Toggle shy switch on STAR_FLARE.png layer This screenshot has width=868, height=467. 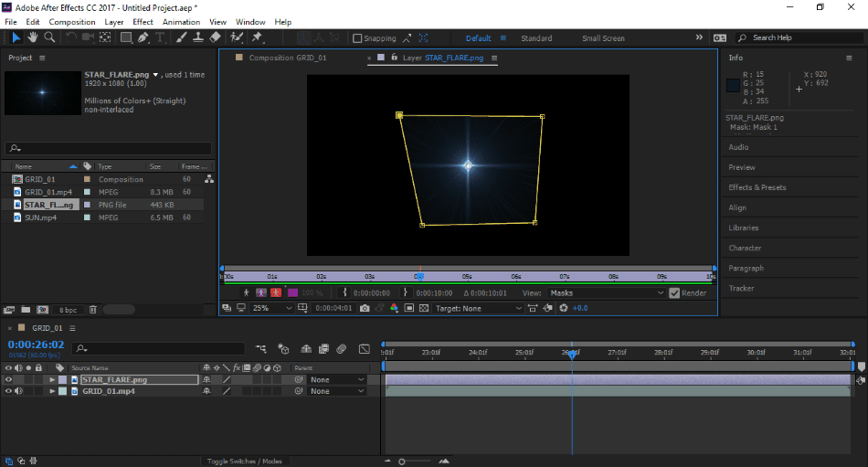[206, 379]
